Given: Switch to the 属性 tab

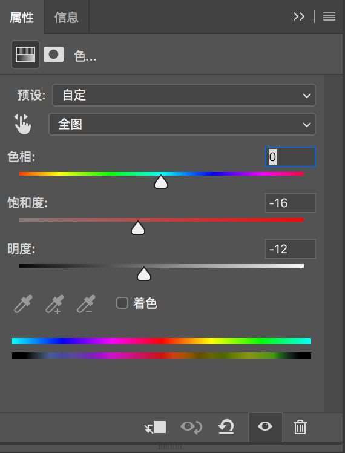Looking at the screenshot, I should [22, 18].
